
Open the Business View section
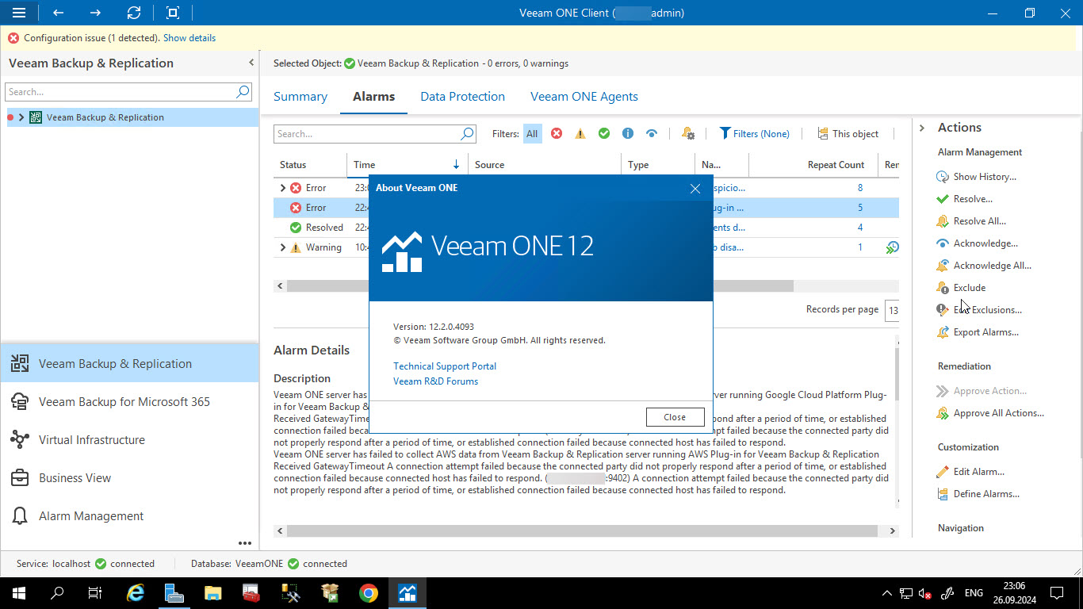[130, 478]
